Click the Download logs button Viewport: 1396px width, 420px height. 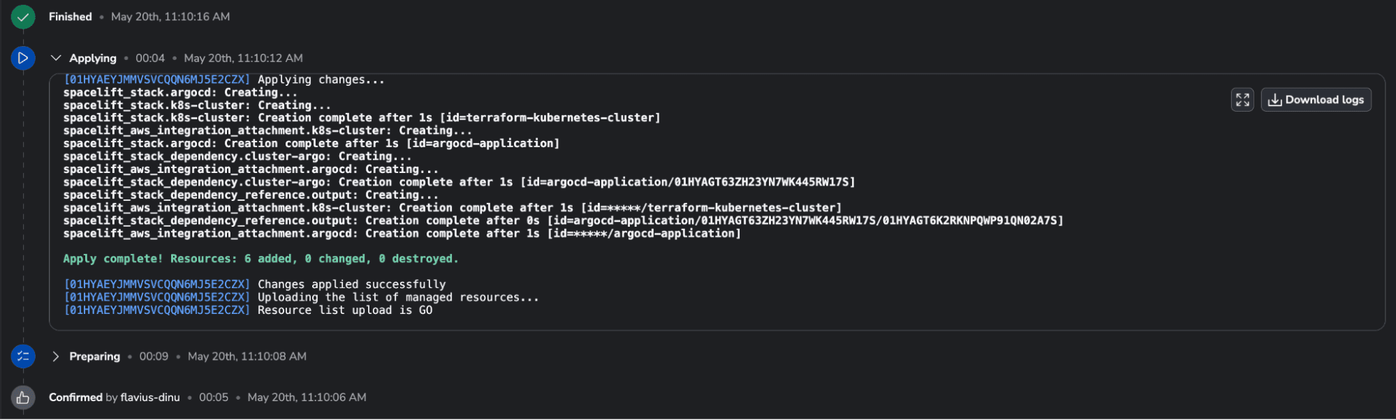click(1316, 100)
